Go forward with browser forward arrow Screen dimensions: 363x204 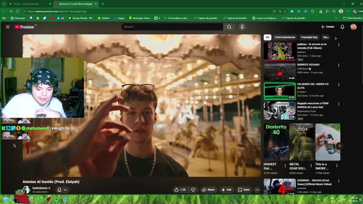[10, 11]
